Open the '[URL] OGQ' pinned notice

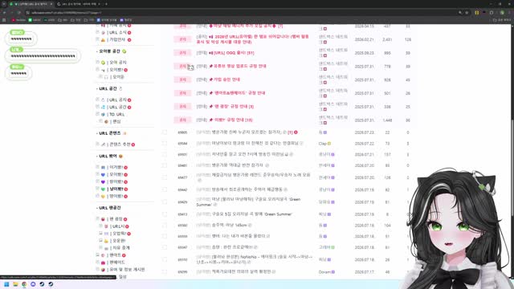click(x=231, y=53)
